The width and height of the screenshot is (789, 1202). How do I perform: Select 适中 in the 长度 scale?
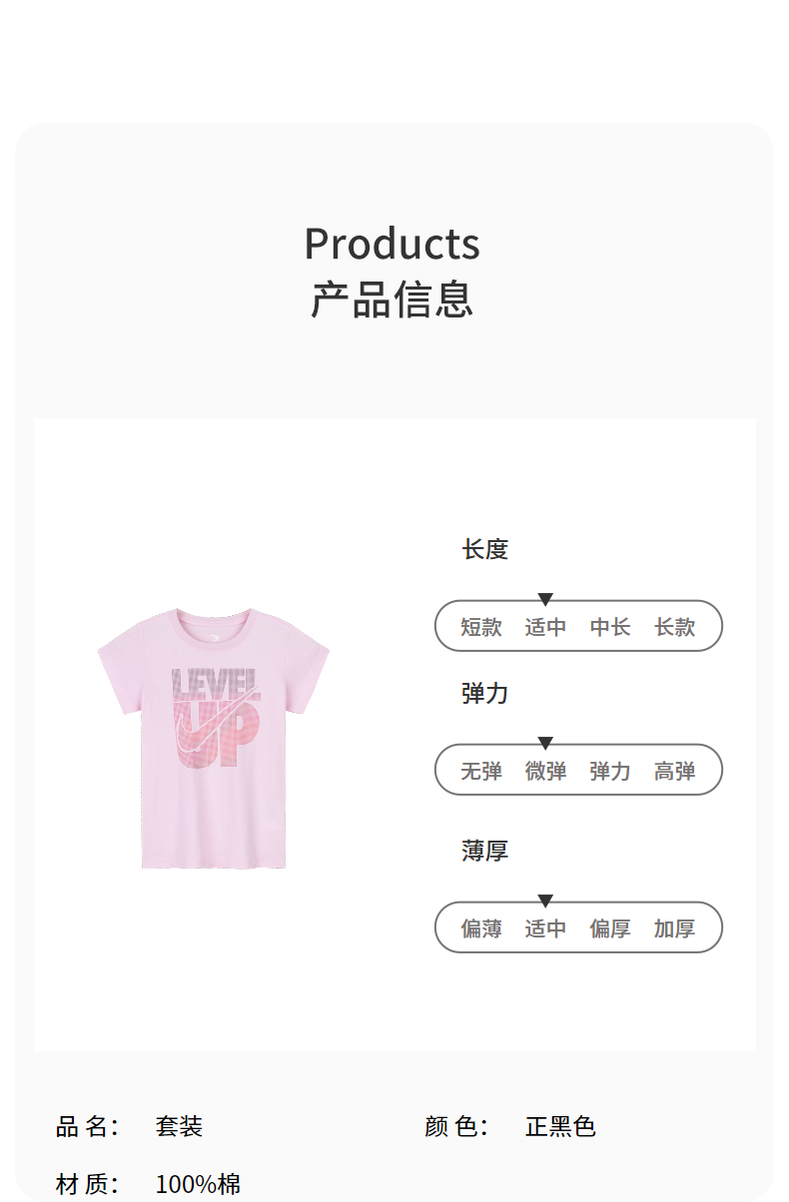tap(545, 627)
